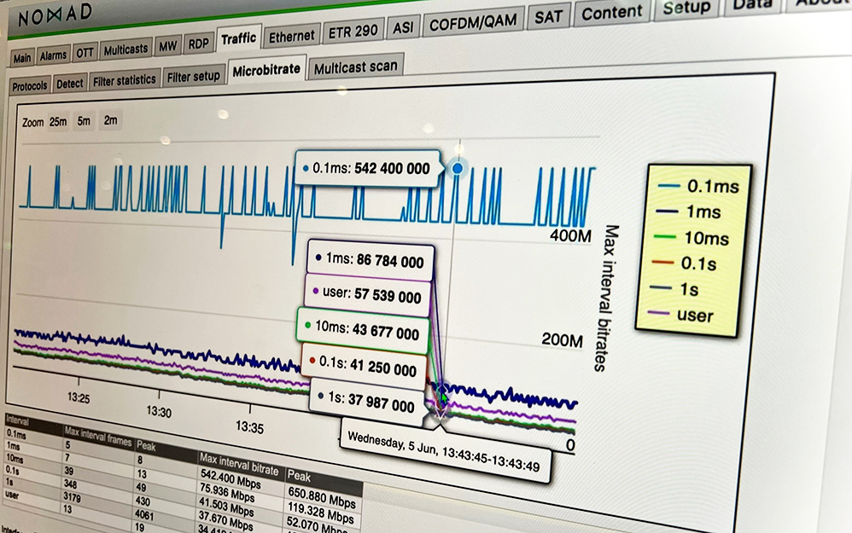Screen dimensions: 852x533
Task: Click the 75.936 Mbps table cell
Action: coord(226,492)
